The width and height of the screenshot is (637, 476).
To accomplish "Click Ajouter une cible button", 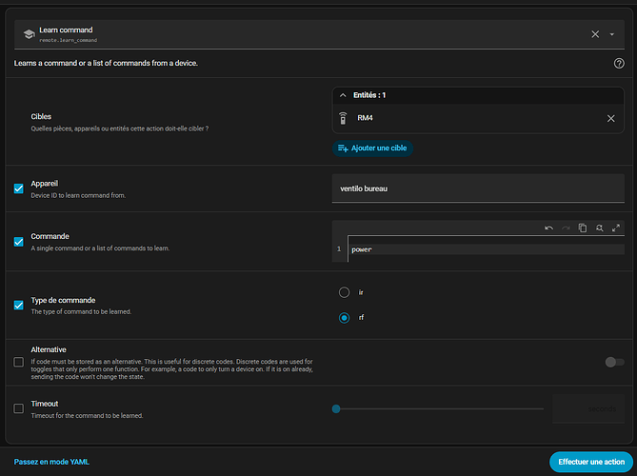I will pos(372,149).
